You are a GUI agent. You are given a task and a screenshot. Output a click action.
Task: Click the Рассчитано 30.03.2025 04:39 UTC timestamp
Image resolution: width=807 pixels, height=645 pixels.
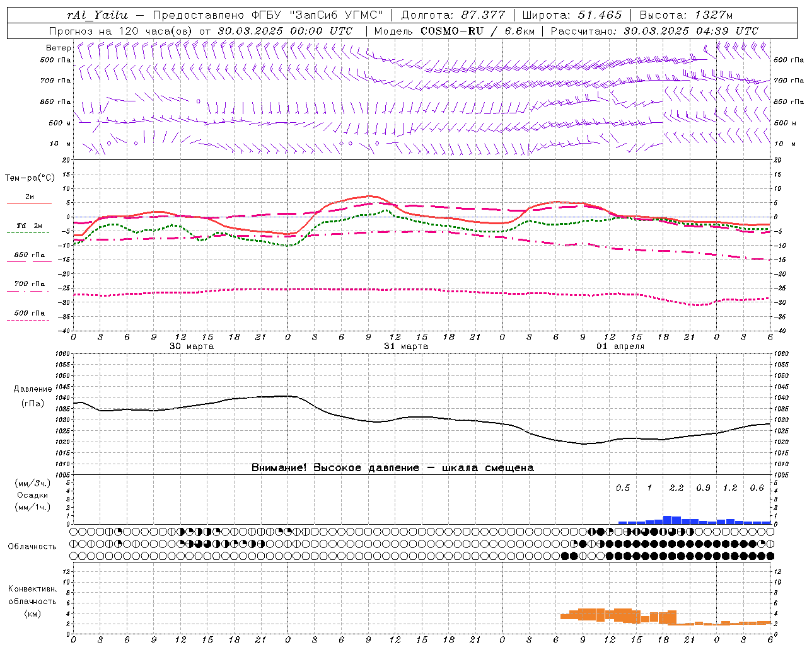pos(654,31)
